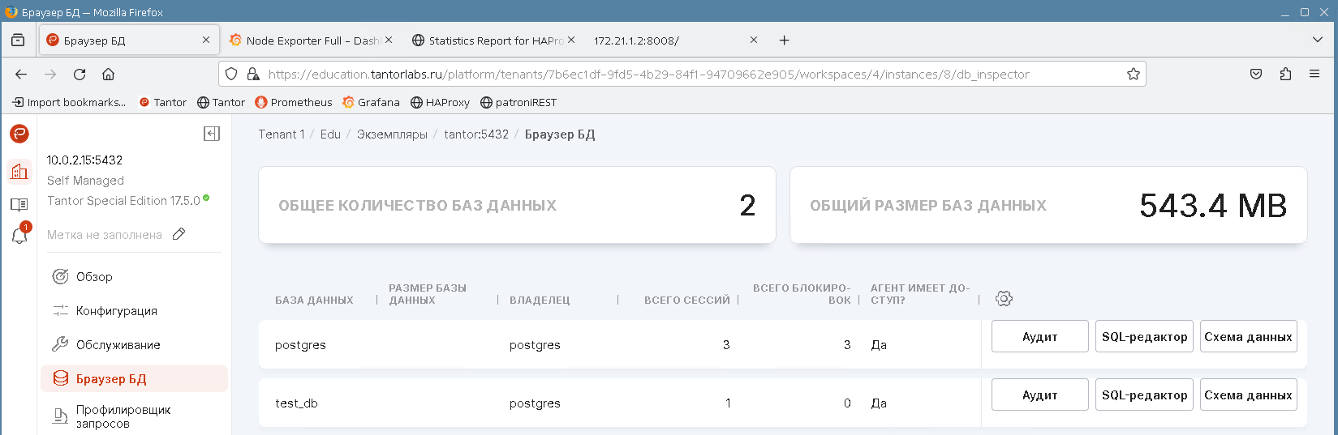Click the Tantor logo icon
Image resolution: width=1338 pixels, height=435 pixels.
coord(19,134)
